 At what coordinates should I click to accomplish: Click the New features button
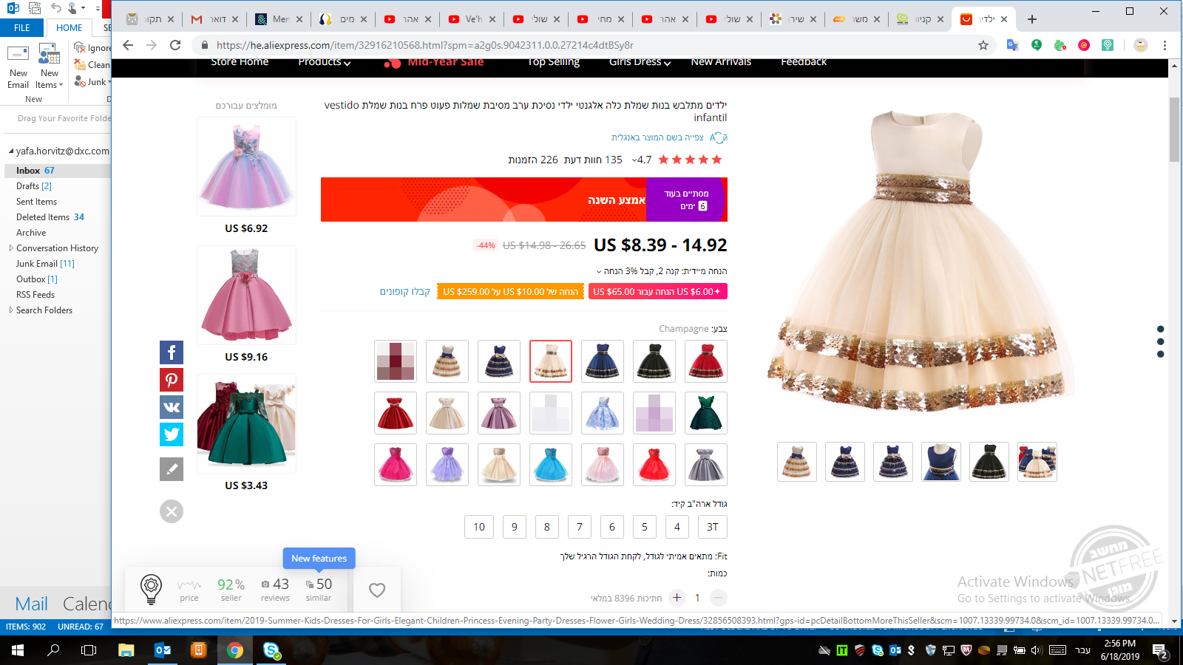319,558
